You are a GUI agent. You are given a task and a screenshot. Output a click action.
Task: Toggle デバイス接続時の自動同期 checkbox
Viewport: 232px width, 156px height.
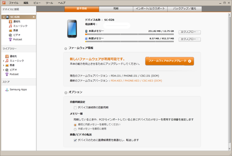(x=75, y=108)
